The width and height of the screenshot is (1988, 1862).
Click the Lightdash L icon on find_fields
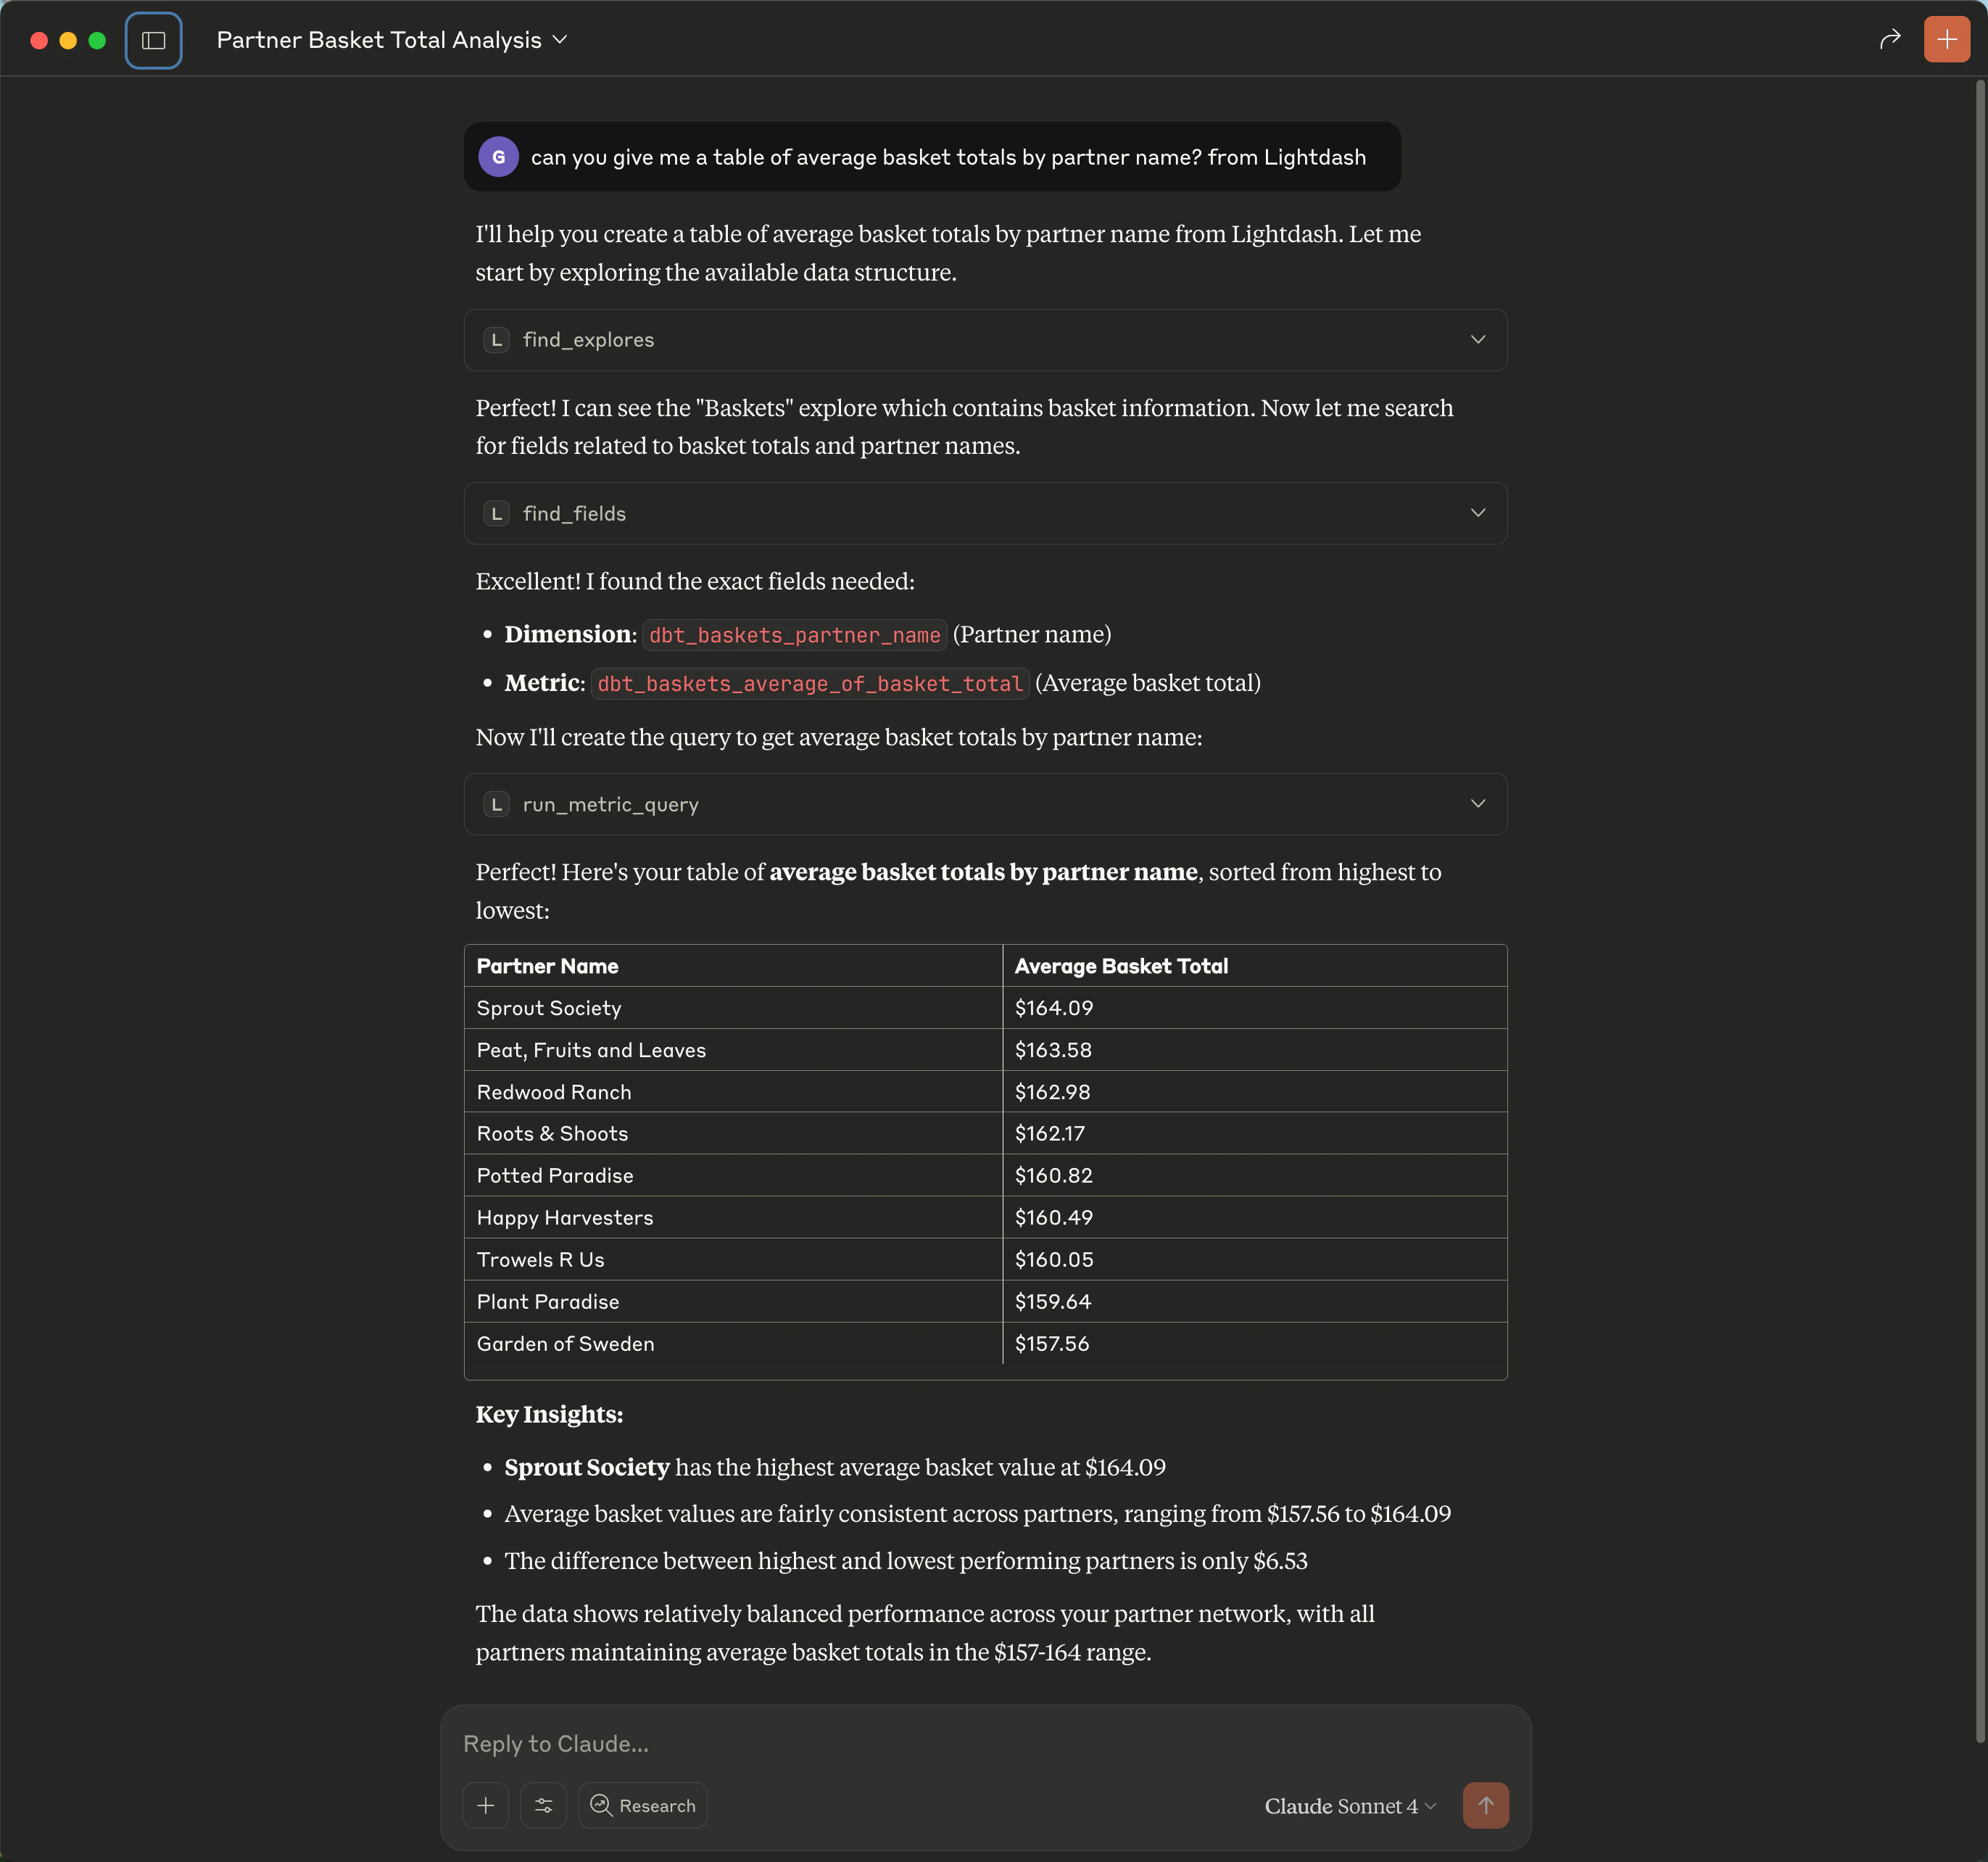[x=497, y=513]
